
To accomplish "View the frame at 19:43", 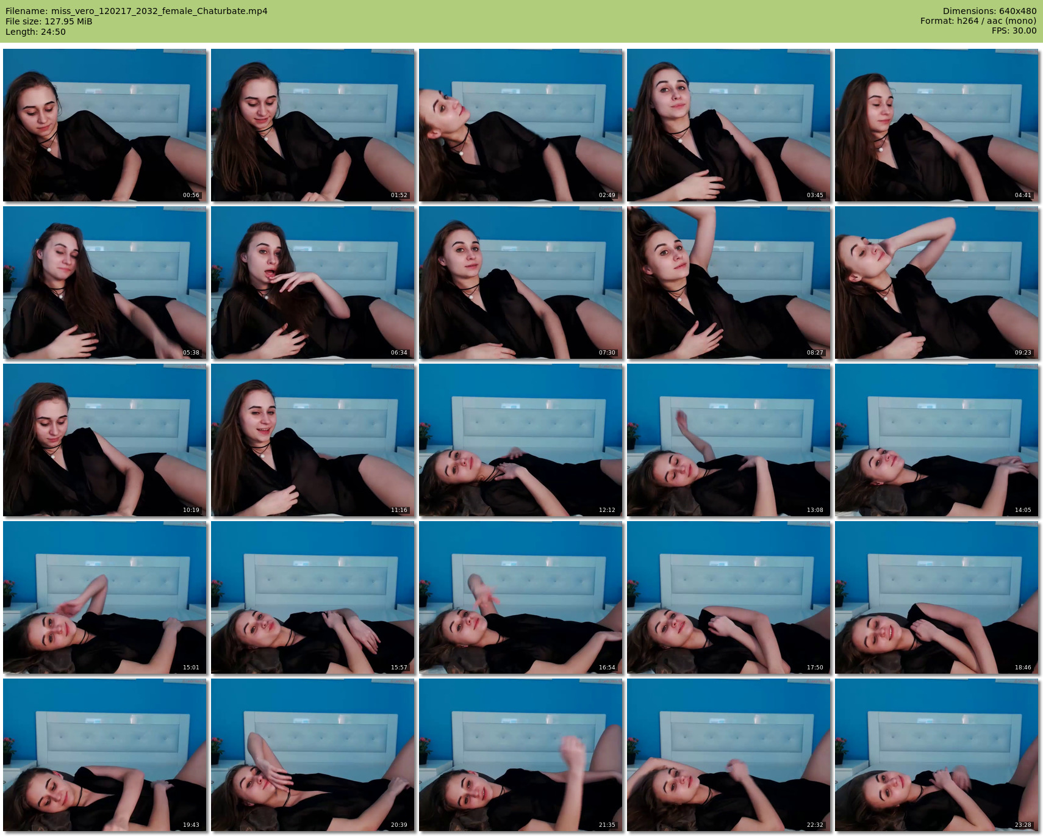I will pos(105,755).
